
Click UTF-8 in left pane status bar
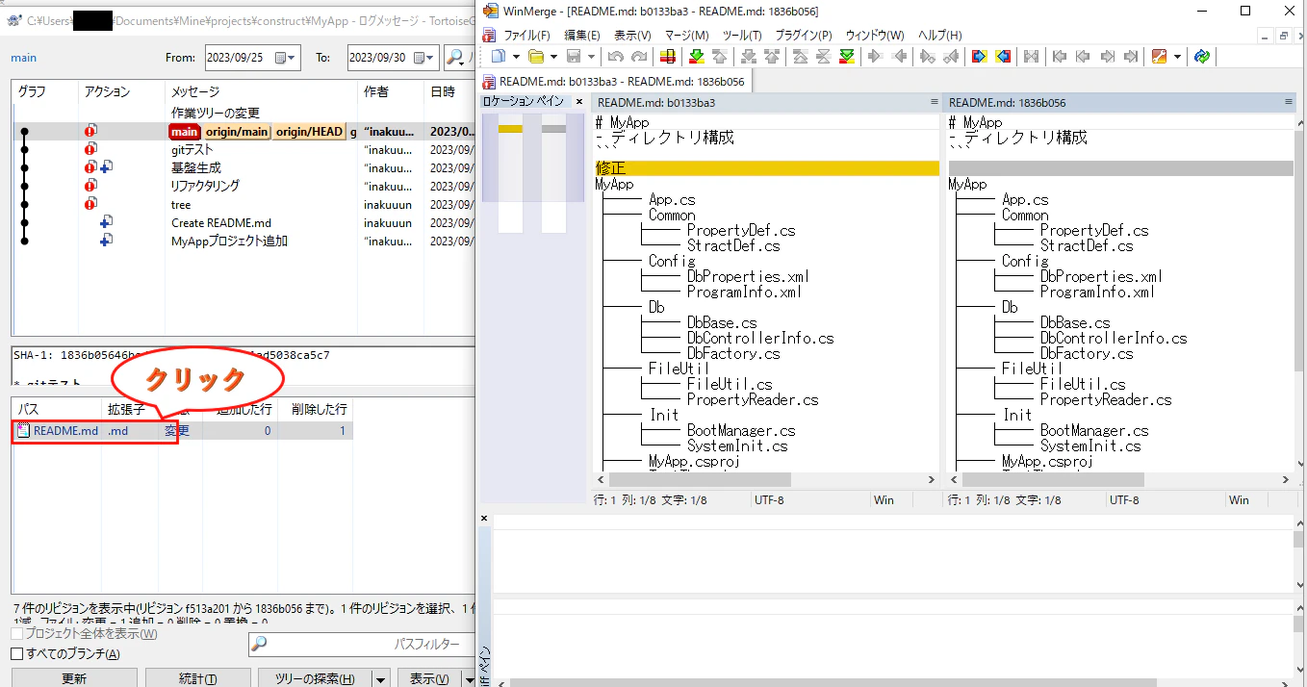[x=770, y=500]
